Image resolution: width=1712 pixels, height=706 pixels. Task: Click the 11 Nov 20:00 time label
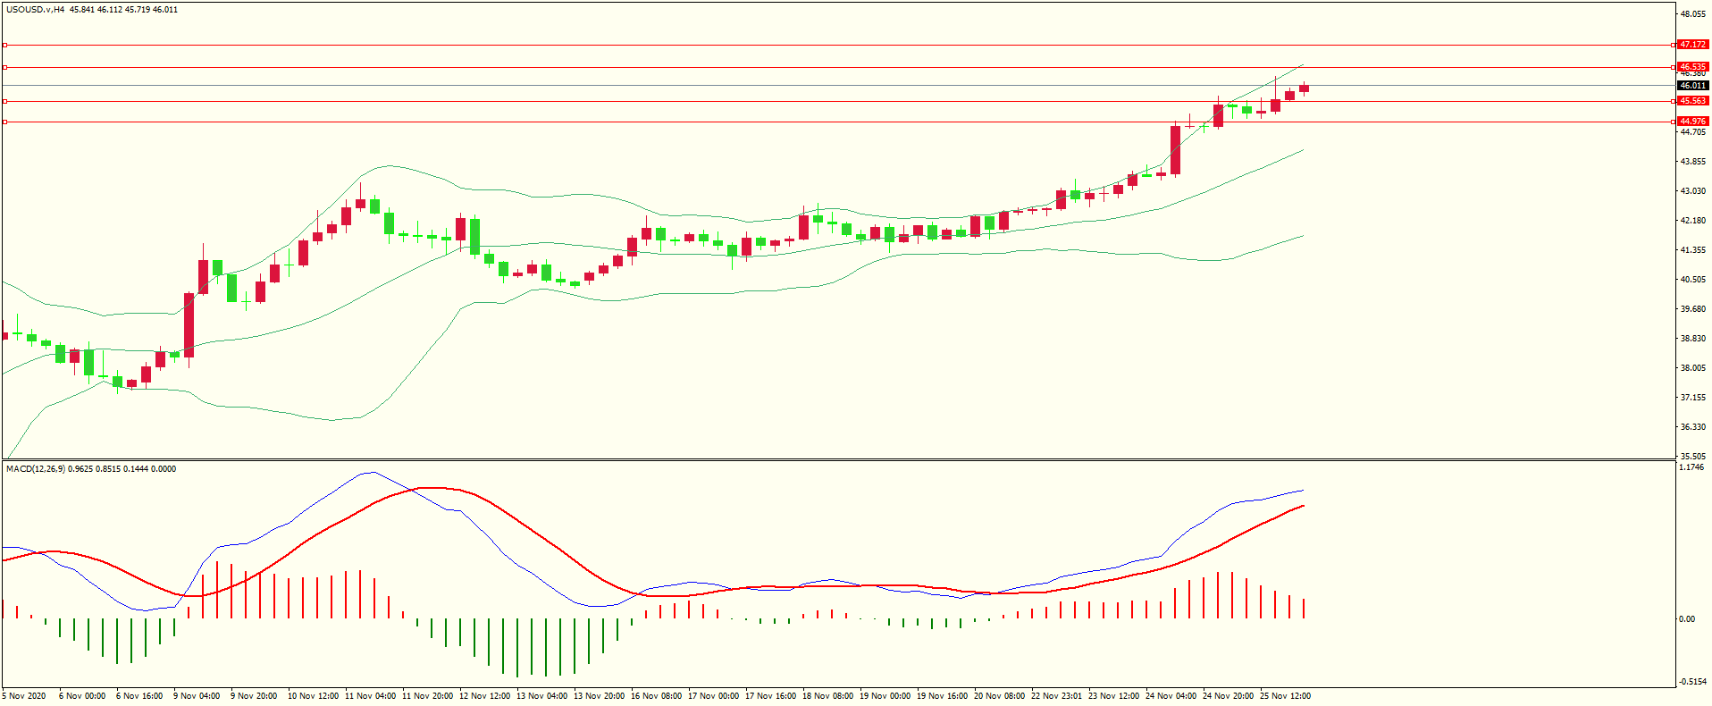point(427,696)
